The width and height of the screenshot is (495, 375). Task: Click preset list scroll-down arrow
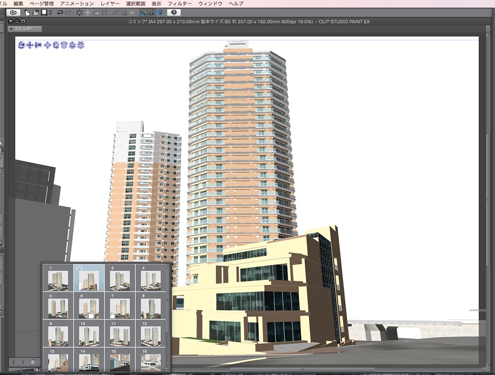point(168,369)
